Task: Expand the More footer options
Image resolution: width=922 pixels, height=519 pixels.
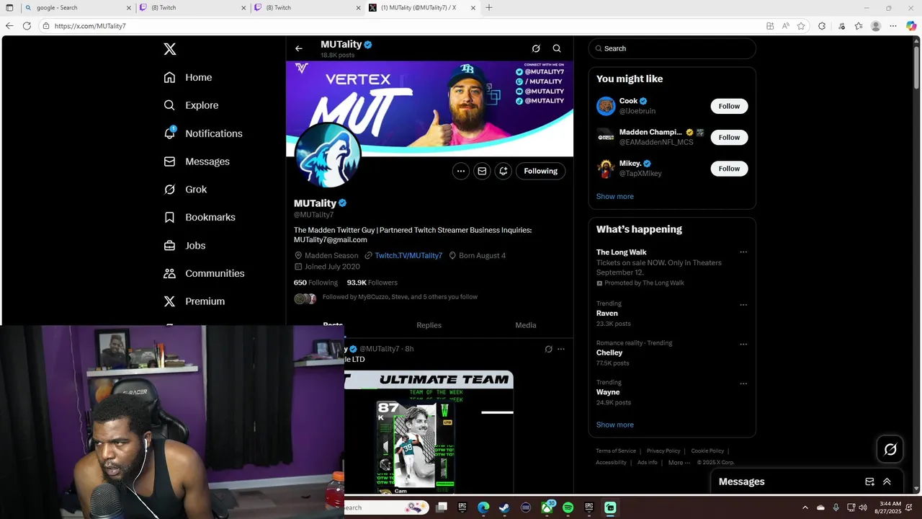Action: tap(679, 463)
